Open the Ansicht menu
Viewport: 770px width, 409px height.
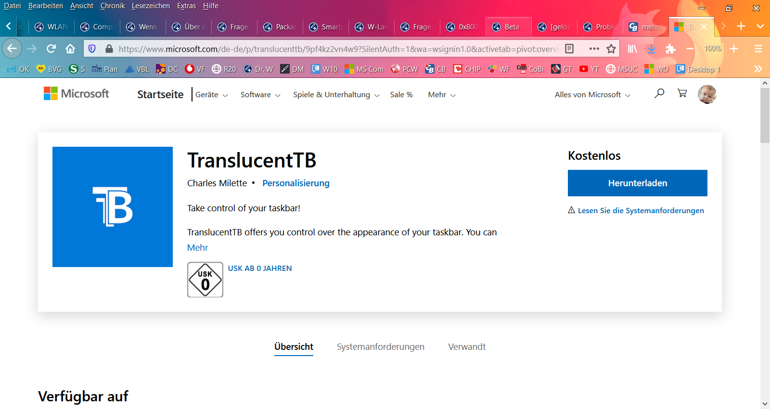point(82,6)
